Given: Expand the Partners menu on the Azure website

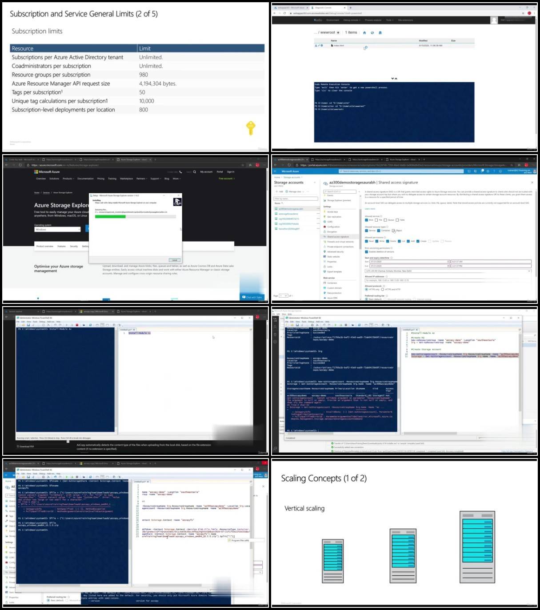Looking at the screenshot, I should (141, 179).
